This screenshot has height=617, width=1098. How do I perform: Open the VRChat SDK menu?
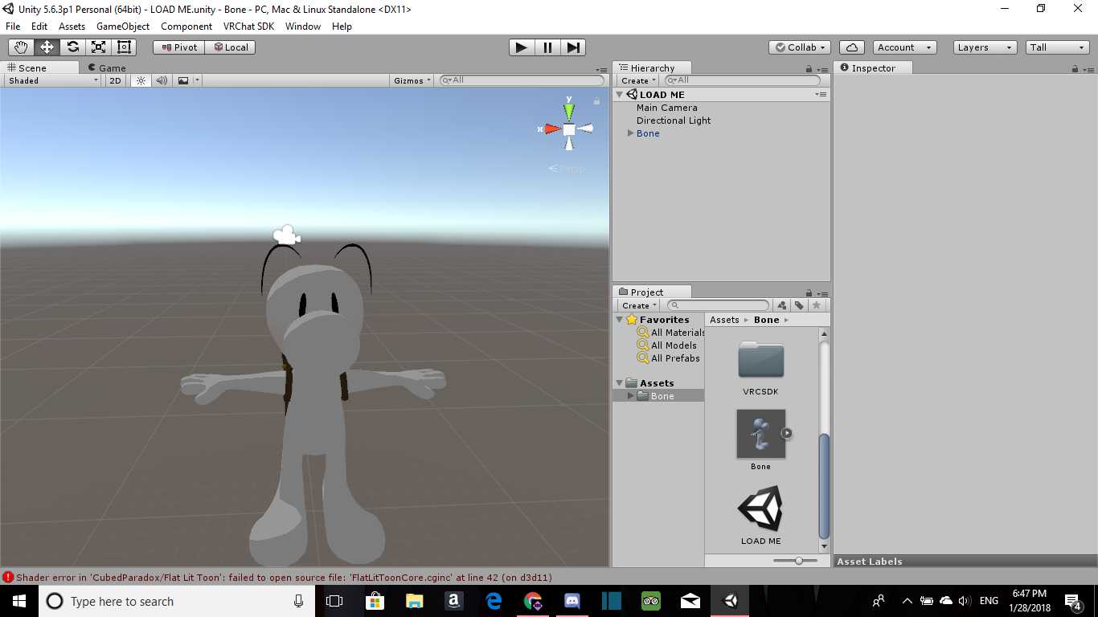point(248,27)
